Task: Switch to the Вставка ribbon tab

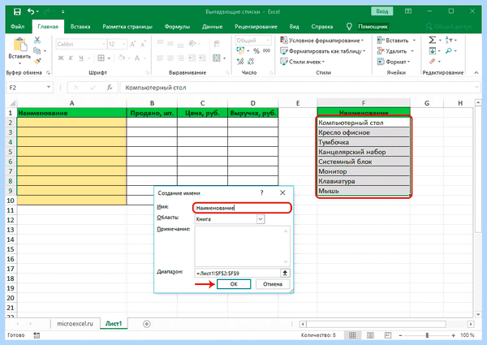Action: pos(80,27)
